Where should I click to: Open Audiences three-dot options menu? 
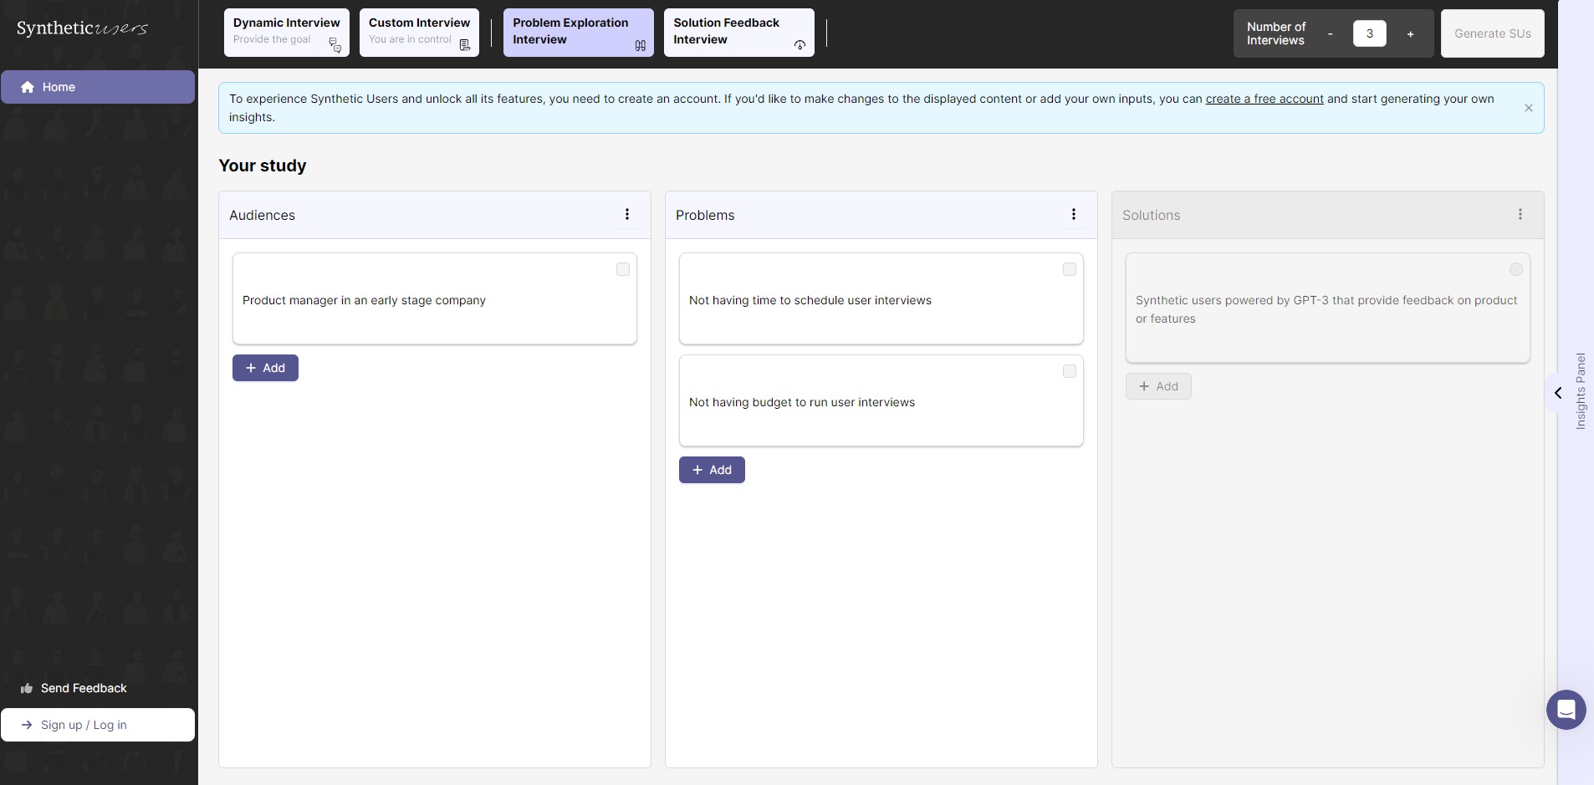(x=627, y=215)
